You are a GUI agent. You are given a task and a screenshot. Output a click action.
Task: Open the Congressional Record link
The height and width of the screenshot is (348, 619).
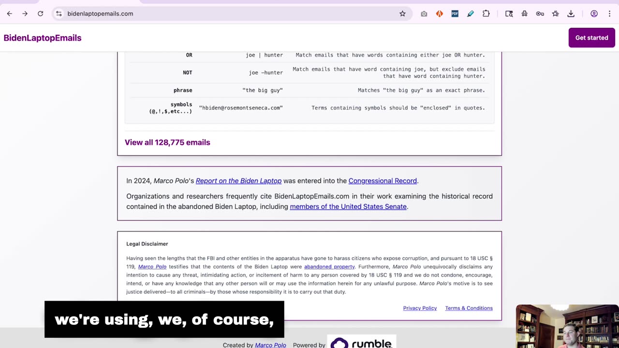tap(383, 181)
